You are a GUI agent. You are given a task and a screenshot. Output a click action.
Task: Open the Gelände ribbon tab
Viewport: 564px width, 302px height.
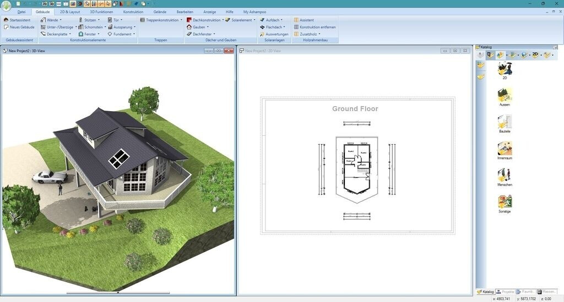(160, 12)
